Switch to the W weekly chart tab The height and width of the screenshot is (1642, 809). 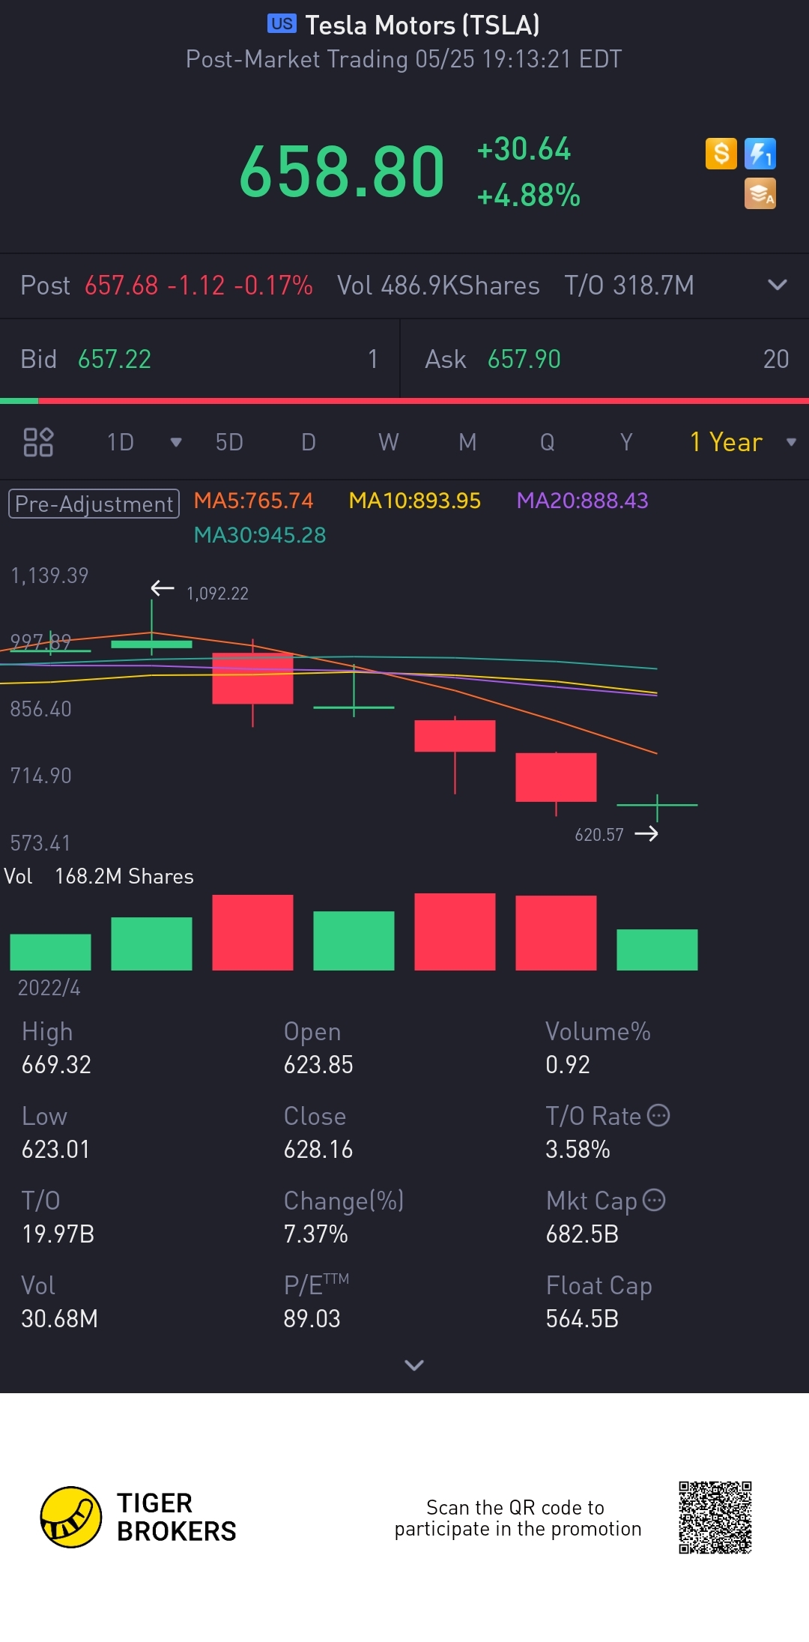[x=388, y=442]
